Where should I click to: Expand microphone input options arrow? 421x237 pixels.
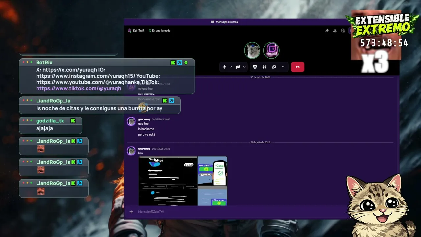(231, 67)
